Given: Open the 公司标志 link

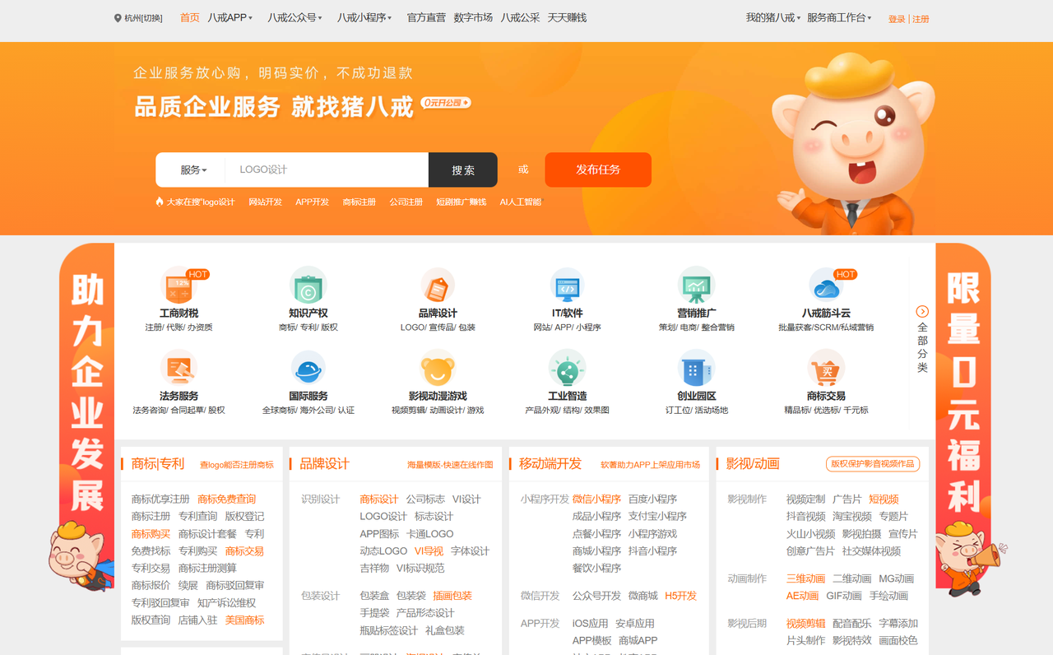Looking at the screenshot, I should (x=425, y=499).
